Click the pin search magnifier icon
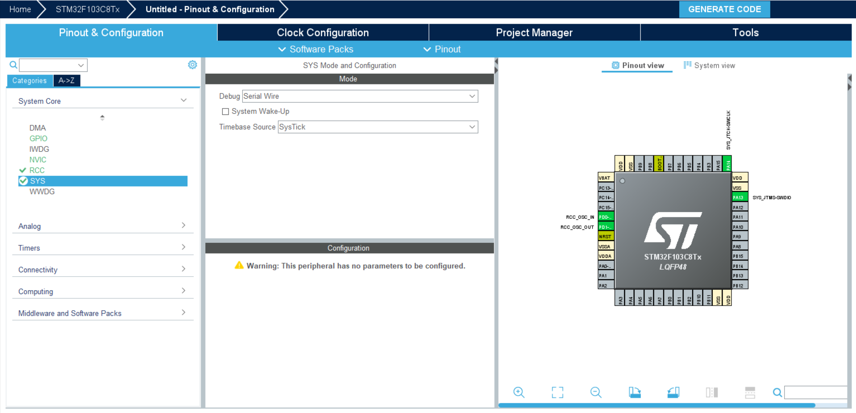The image size is (856, 413). tap(777, 392)
